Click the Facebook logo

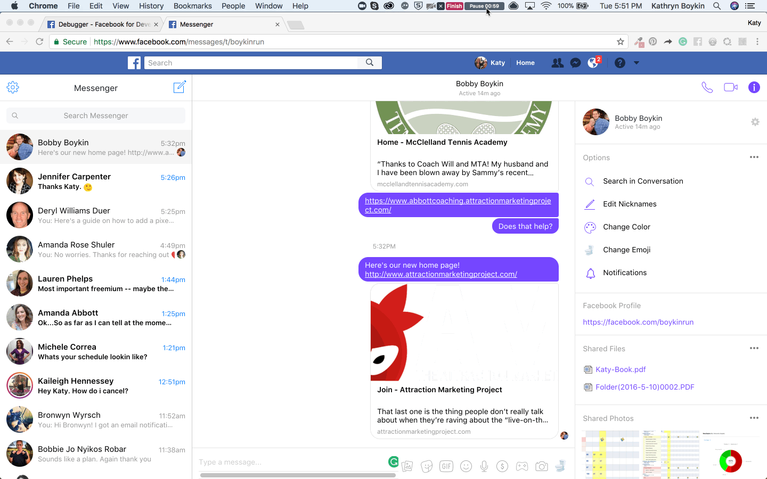pos(134,63)
